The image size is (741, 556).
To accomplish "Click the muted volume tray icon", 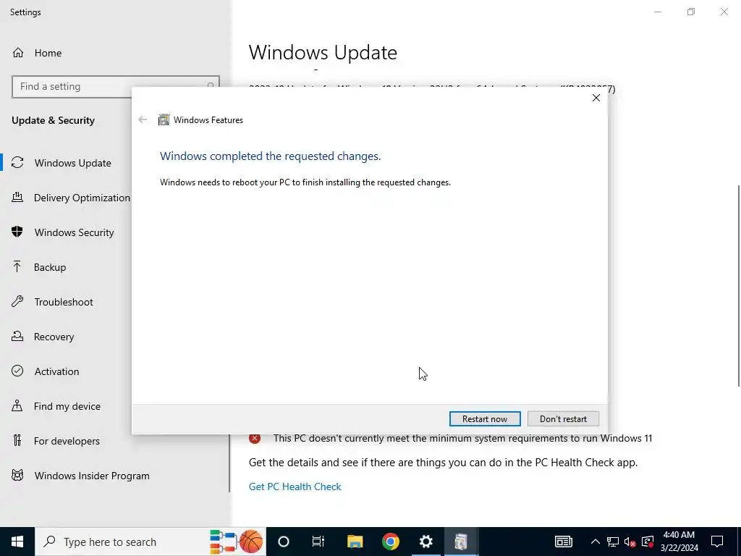I will [x=630, y=542].
